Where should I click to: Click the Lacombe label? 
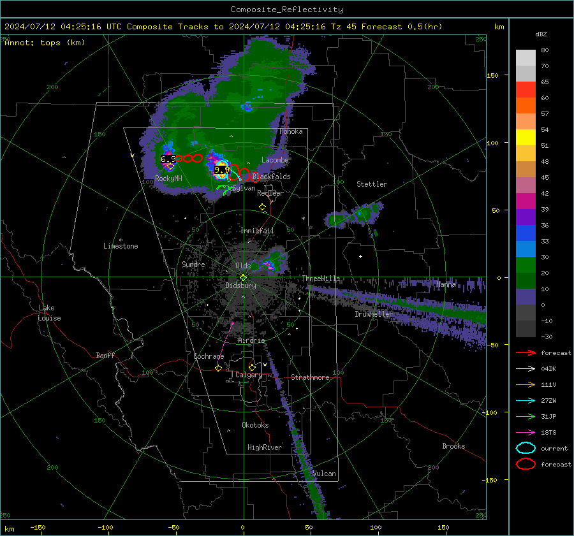pyautogui.click(x=275, y=160)
